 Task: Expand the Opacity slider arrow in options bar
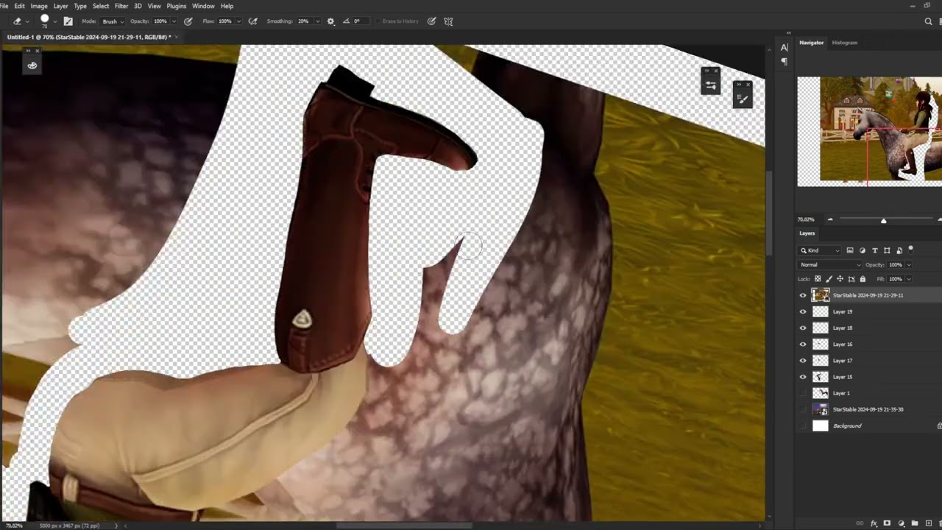point(174,21)
